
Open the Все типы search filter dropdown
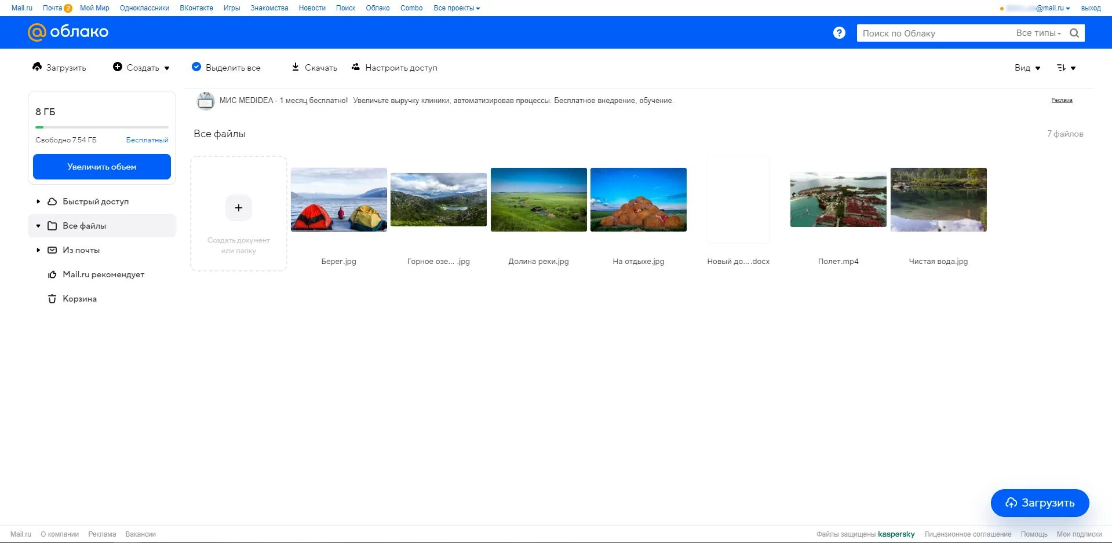pyautogui.click(x=1038, y=33)
